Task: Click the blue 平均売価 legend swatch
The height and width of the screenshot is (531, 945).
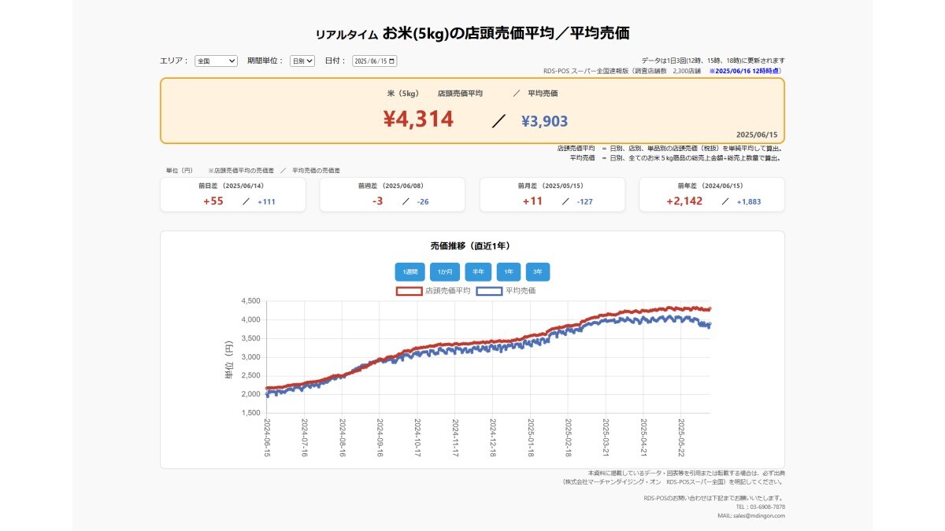Action: click(x=491, y=290)
